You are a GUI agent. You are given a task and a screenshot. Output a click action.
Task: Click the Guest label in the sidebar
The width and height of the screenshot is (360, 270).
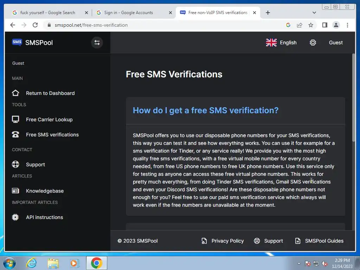(18, 63)
